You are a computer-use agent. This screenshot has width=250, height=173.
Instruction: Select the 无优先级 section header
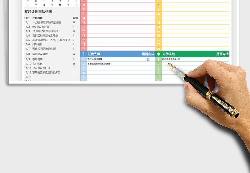pos(168,54)
